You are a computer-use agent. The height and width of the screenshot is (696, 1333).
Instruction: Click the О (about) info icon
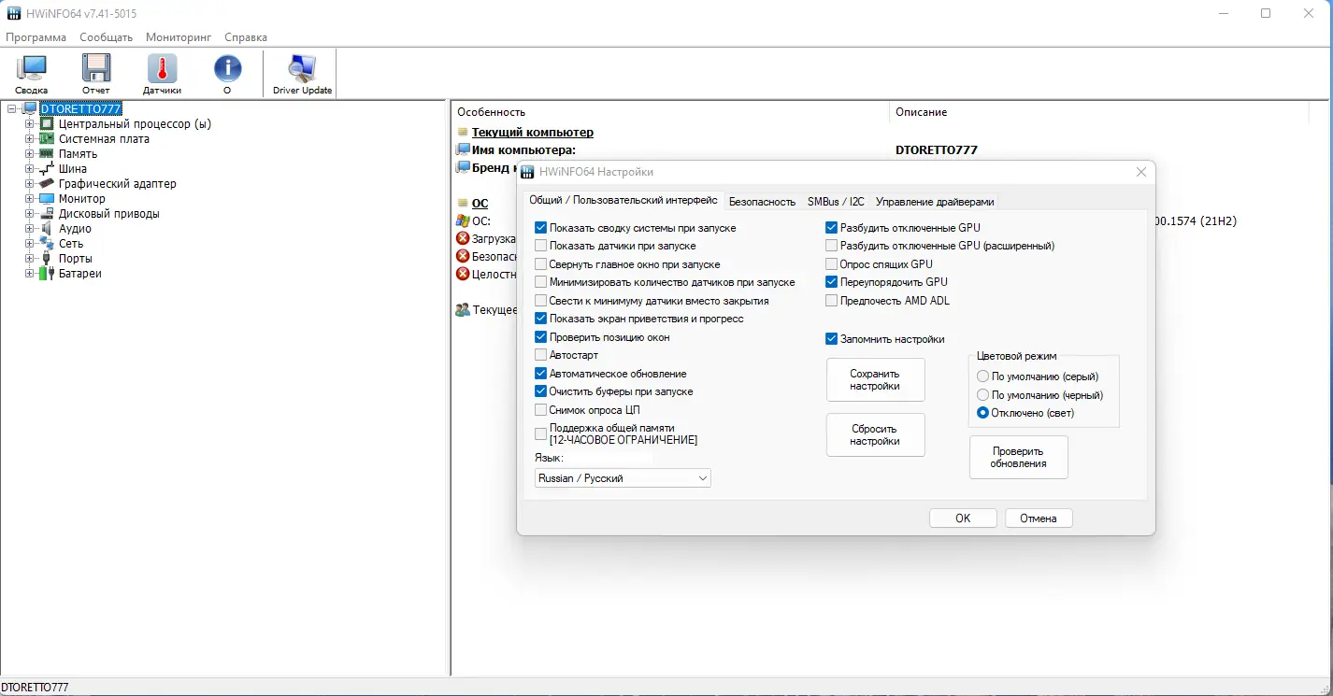tap(227, 68)
